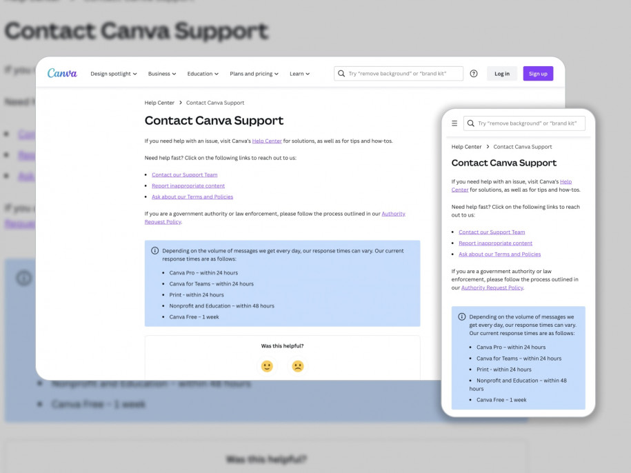Screen dimensions: 631x473
Task: Click the Help Center breadcrumb link
Action: [159, 102]
